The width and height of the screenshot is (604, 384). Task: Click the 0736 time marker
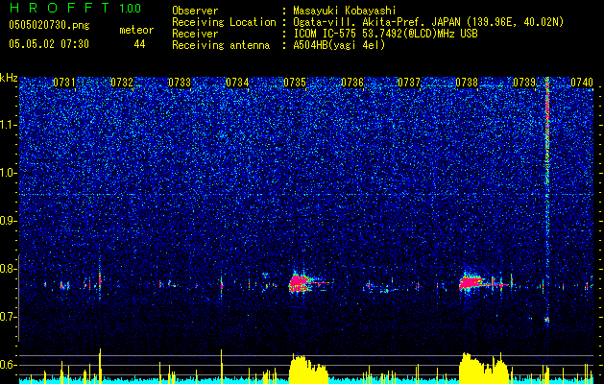pos(352,83)
